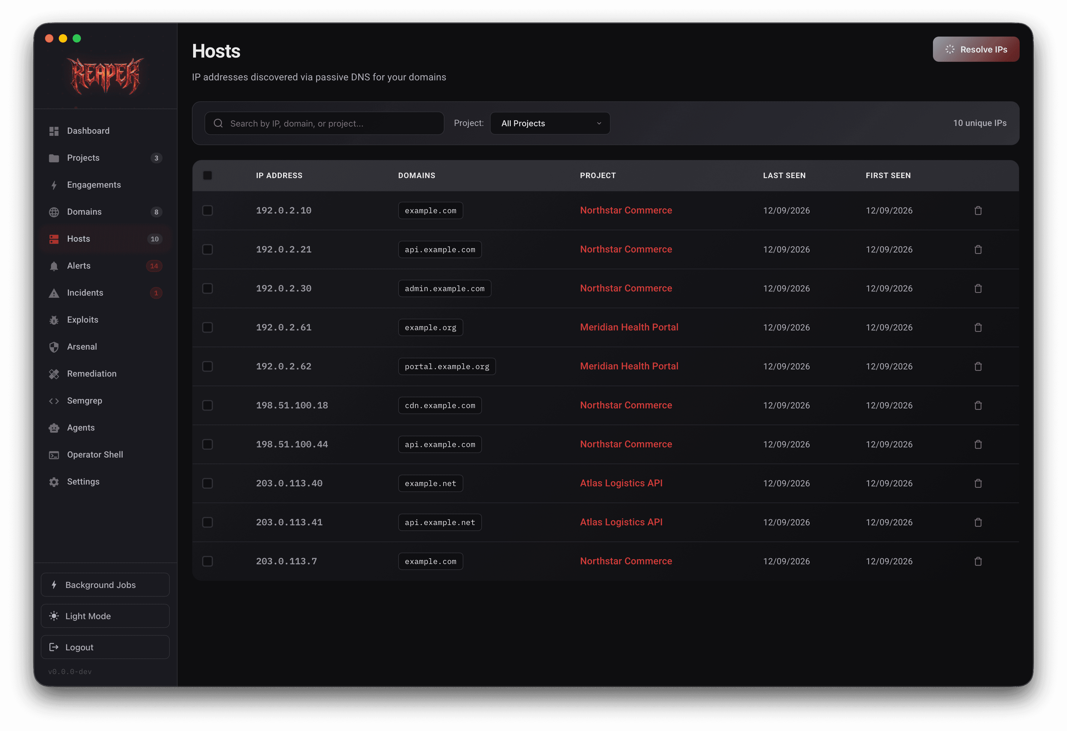Image resolution: width=1067 pixels, height=731 pixels.
Task: Click the FIRST SEEN column header
Action: coord(888,175)
